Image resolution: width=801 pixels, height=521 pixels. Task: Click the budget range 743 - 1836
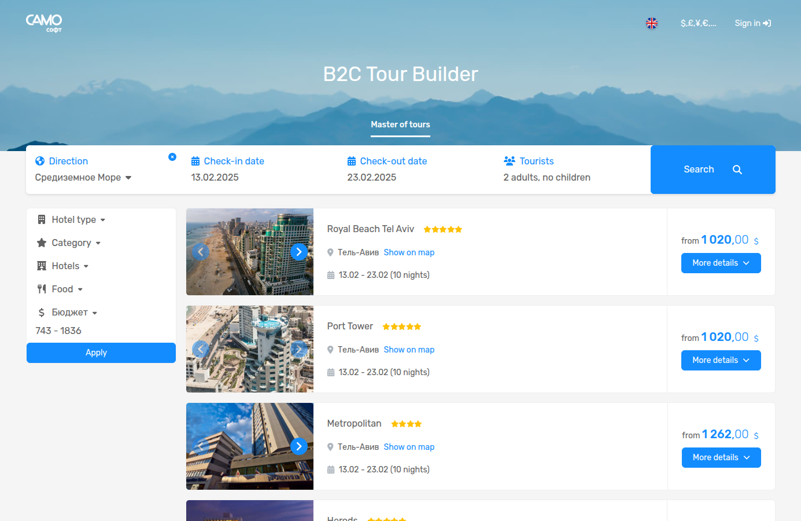[58, 331]
